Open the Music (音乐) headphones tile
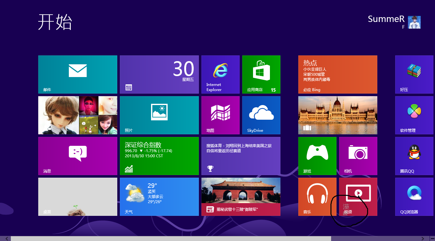 (317, 196)
